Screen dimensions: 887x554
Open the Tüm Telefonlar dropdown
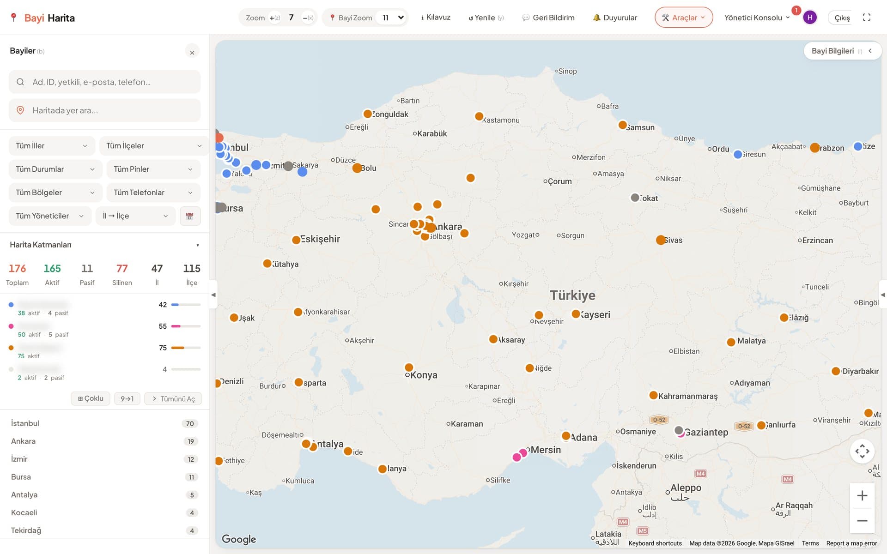pos(153,193)
